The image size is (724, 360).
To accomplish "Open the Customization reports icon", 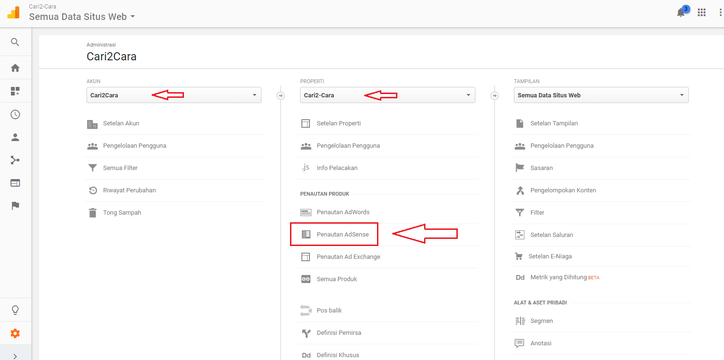I will 15,91.
